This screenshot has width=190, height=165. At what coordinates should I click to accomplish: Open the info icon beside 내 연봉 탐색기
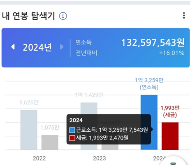tap(63, 16)
